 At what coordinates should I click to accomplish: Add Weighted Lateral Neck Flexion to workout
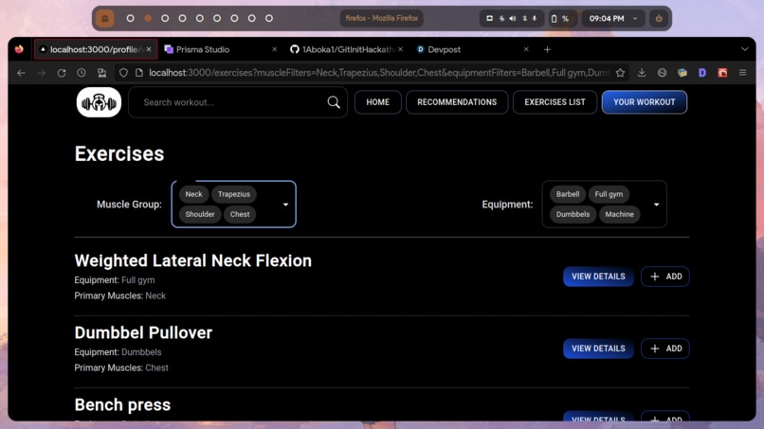tap(665, 277)
